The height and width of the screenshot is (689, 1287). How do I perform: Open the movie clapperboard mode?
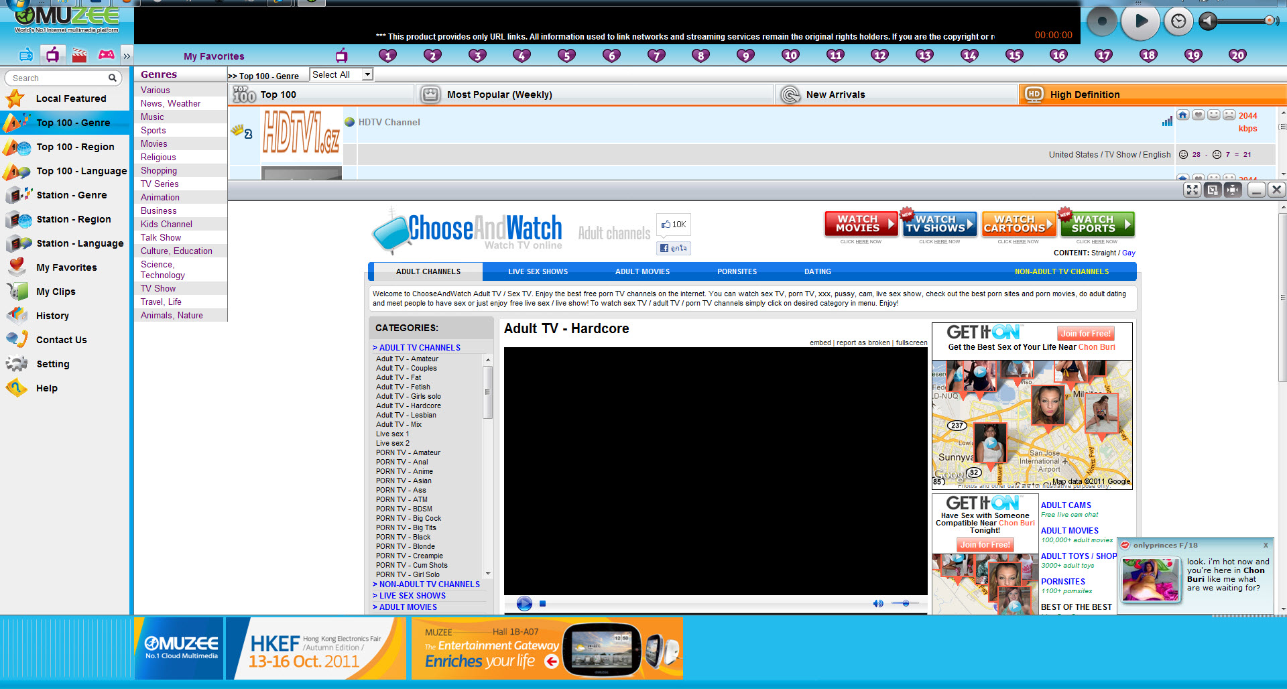(x=80, y=55)
